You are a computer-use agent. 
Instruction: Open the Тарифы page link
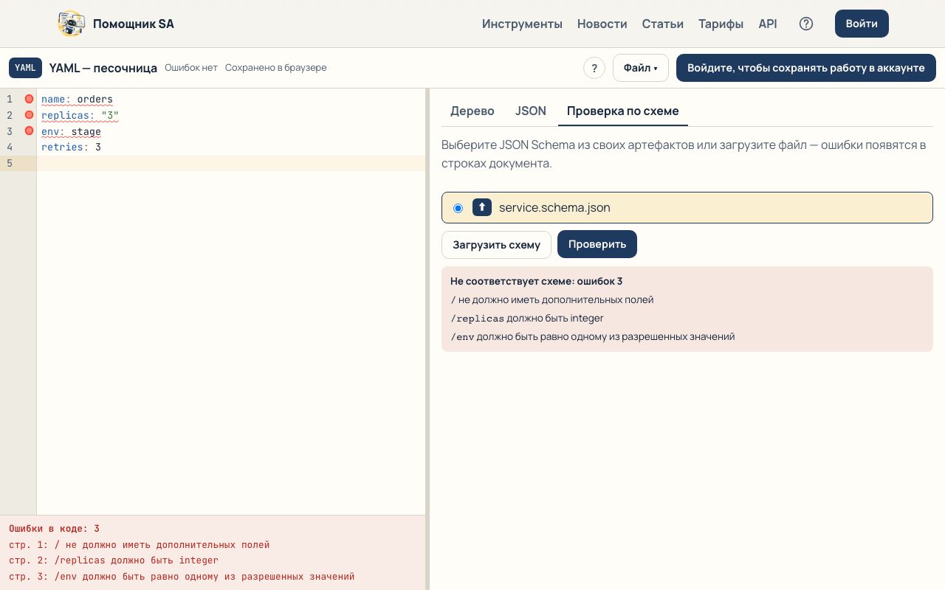721,24
